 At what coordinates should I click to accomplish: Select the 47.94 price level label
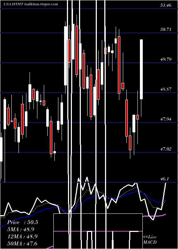pos(166,119)
